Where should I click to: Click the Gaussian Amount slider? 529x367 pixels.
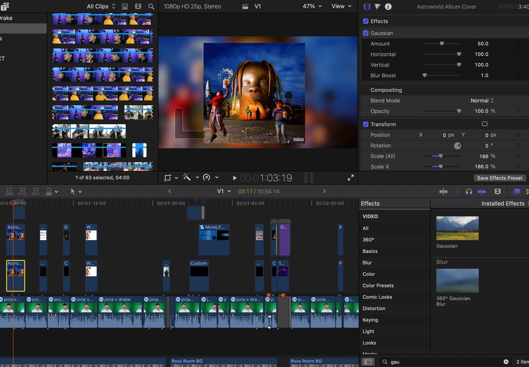[442, 43]
